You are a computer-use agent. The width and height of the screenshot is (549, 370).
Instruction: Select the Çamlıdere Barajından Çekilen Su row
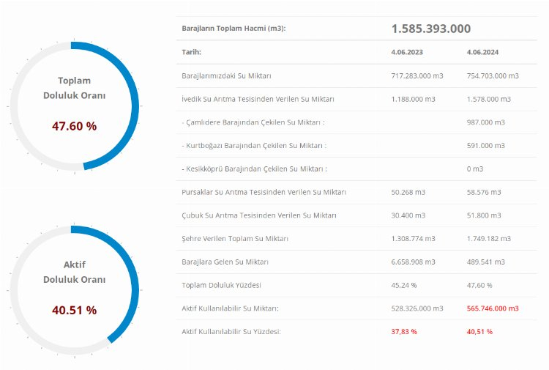253,122
